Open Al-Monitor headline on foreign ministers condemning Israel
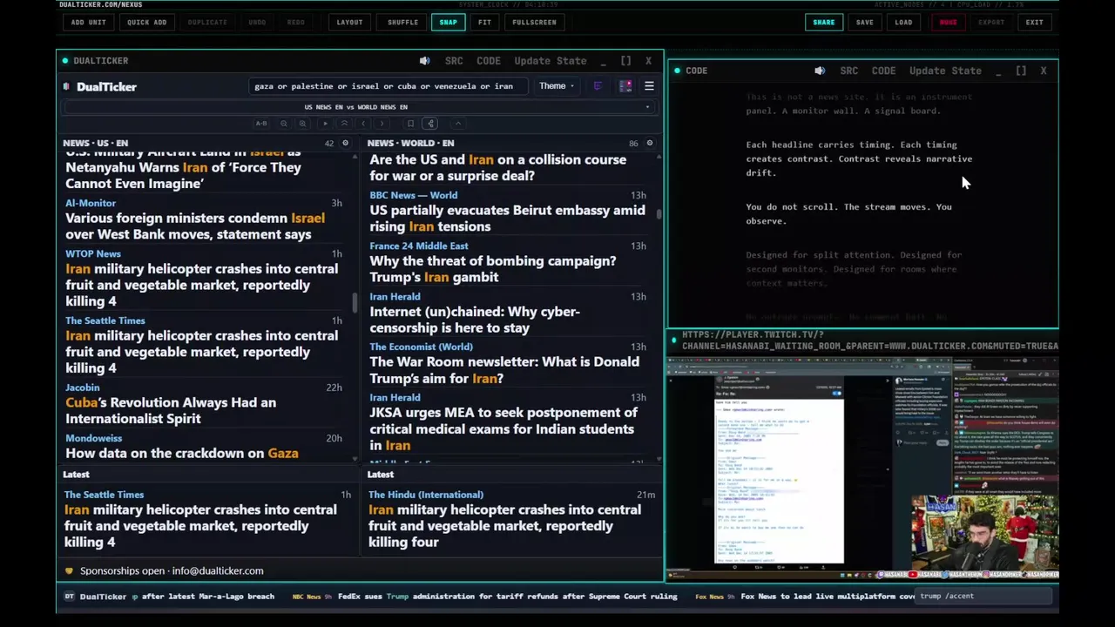The height and width of the screenshot is (627, 1115). (x=195, y=226)
